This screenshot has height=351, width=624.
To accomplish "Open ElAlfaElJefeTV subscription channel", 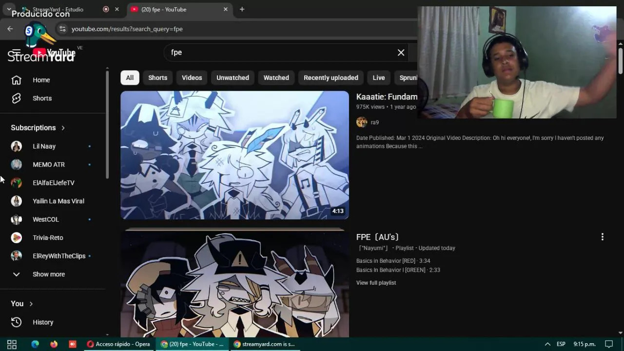I will click(x=54, y=183).
